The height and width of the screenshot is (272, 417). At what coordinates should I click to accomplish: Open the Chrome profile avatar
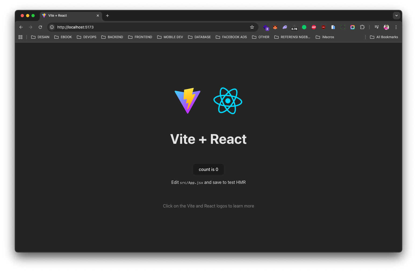[386, 27]
